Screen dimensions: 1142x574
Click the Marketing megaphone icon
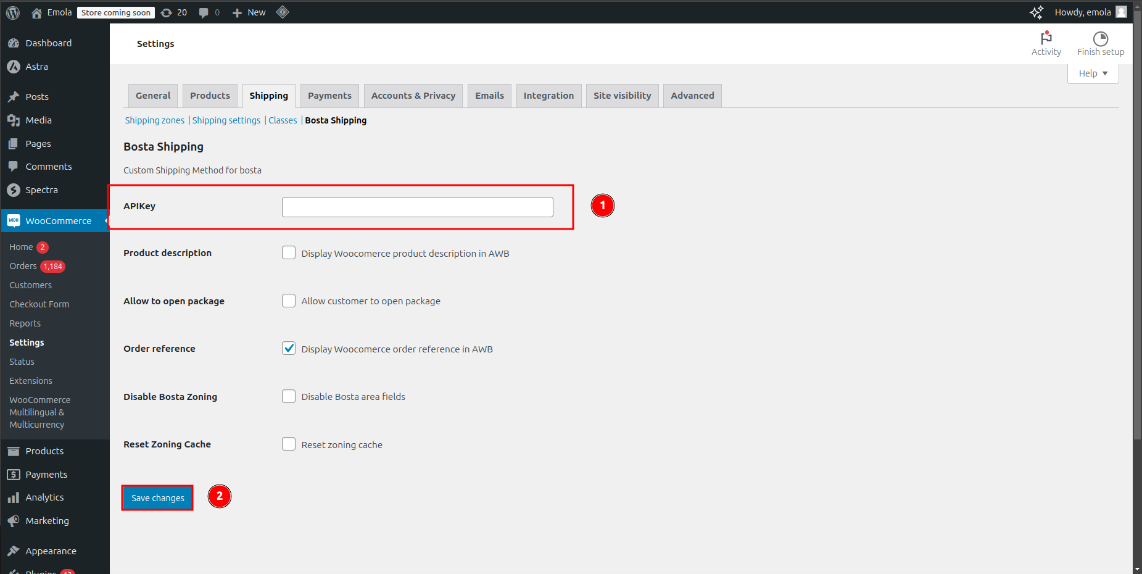tap(14, 521)
